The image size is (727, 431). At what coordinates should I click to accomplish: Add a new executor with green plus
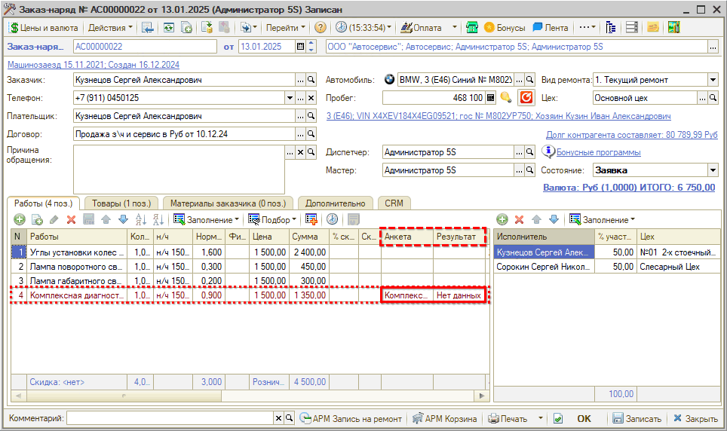pyautogui.click(x=502, y=219)
